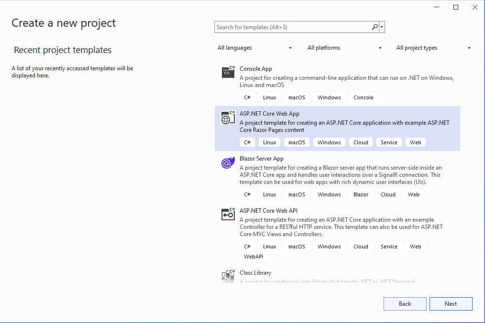Click the Create a new project heading
The image size is (485, 323).
click(x=64, y=23)
